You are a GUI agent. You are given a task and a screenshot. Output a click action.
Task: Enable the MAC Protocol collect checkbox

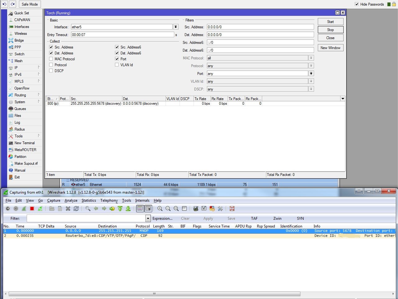(51, 59)
